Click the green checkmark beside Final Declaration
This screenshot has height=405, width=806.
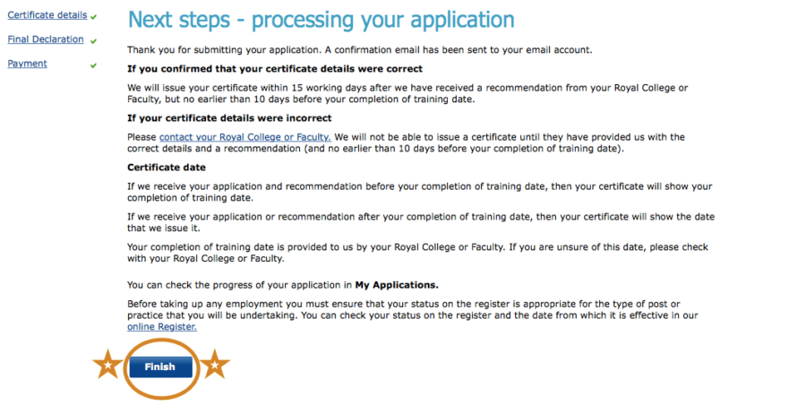click(94, 40)
